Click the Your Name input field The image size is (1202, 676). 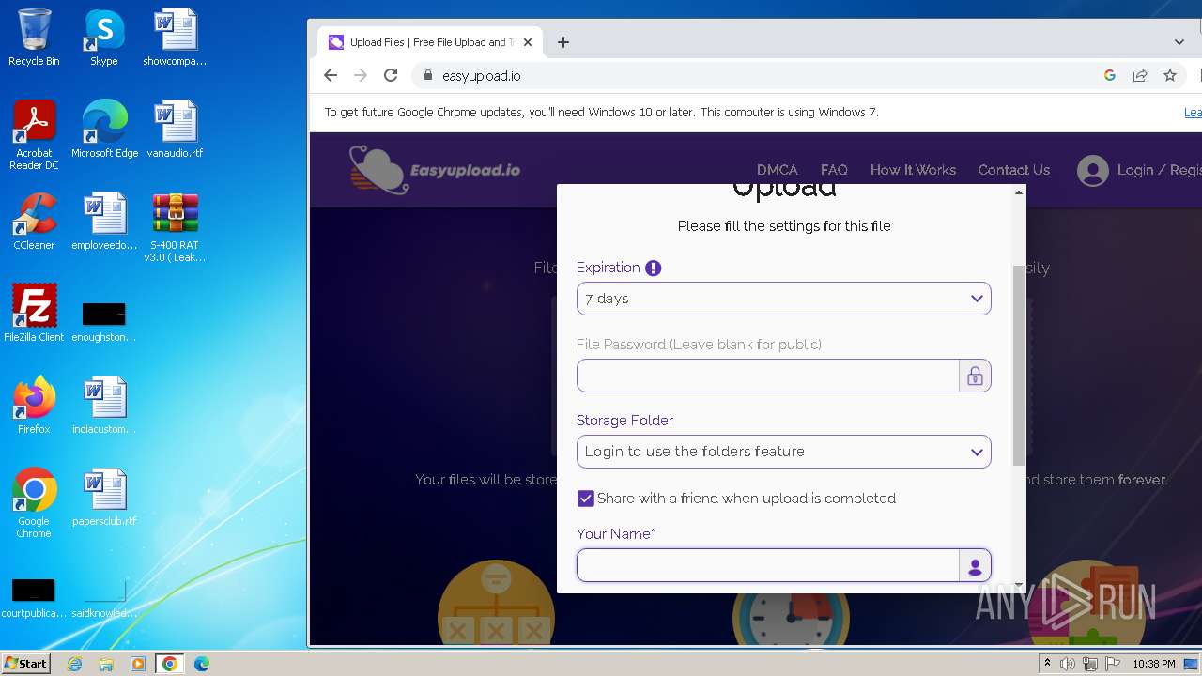[x=768, y=566]
